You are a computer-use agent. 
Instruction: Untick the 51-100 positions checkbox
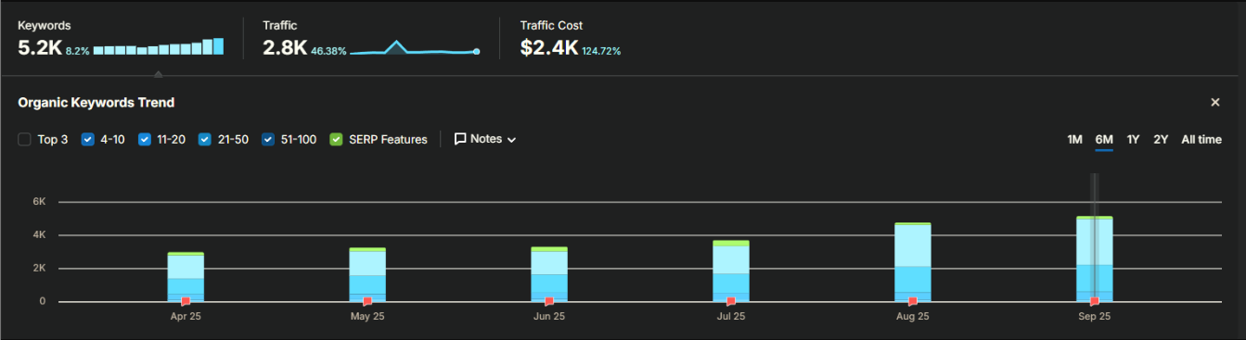point(268,140)
